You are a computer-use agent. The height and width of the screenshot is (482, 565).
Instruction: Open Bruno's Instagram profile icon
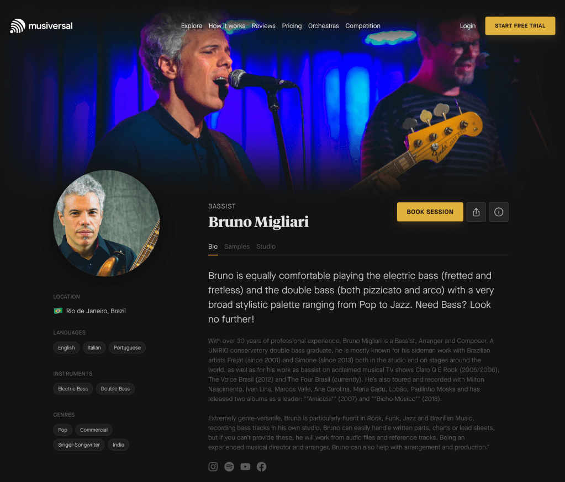click(213, 467)
